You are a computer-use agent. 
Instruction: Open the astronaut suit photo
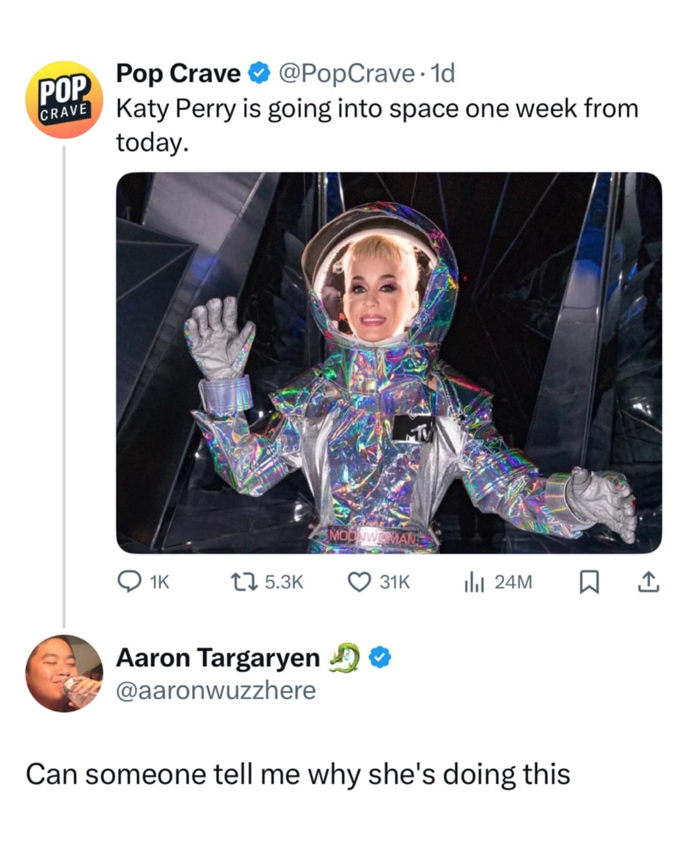389,362
